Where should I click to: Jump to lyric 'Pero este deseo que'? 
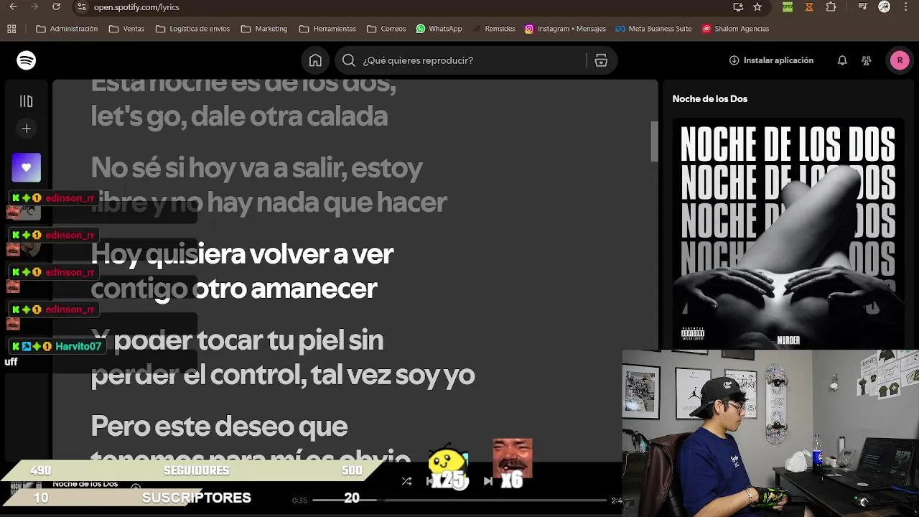tap(219, 427)
